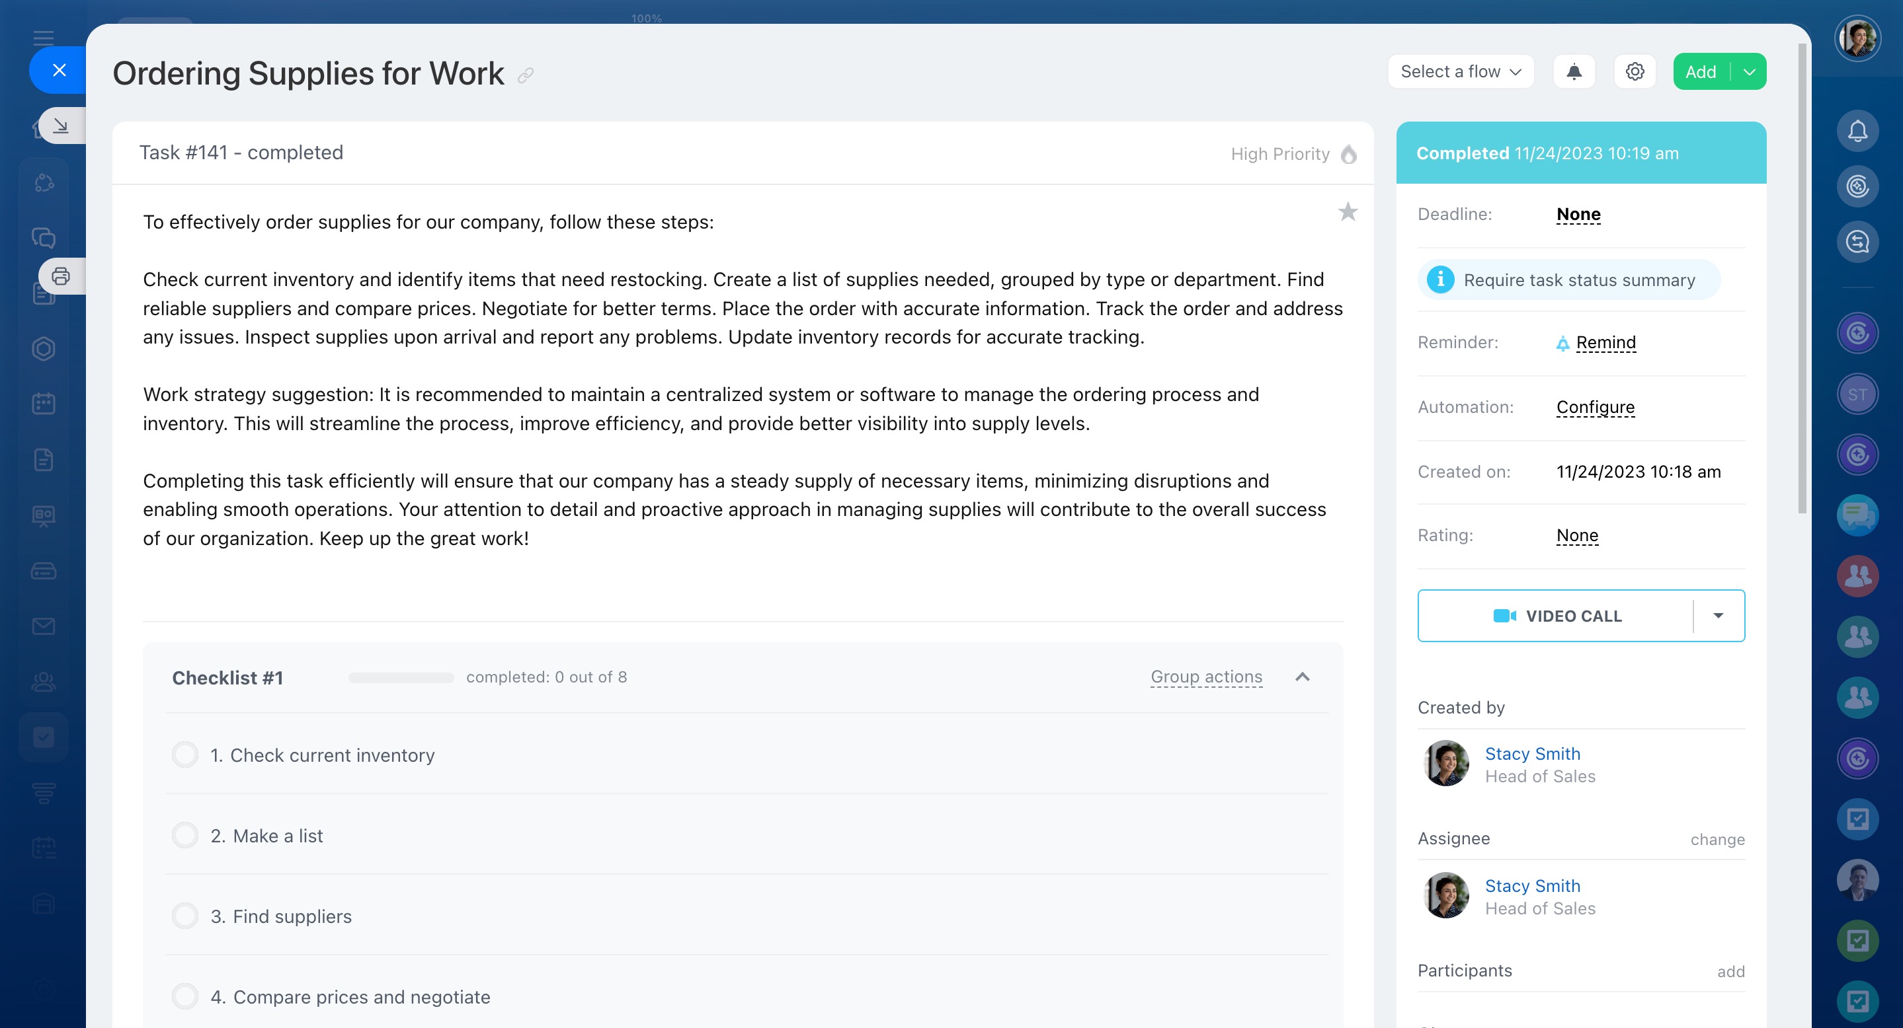Click the Configure automation link
Viewport: 1903px width, 1028px height.
tap(1595, 408)
